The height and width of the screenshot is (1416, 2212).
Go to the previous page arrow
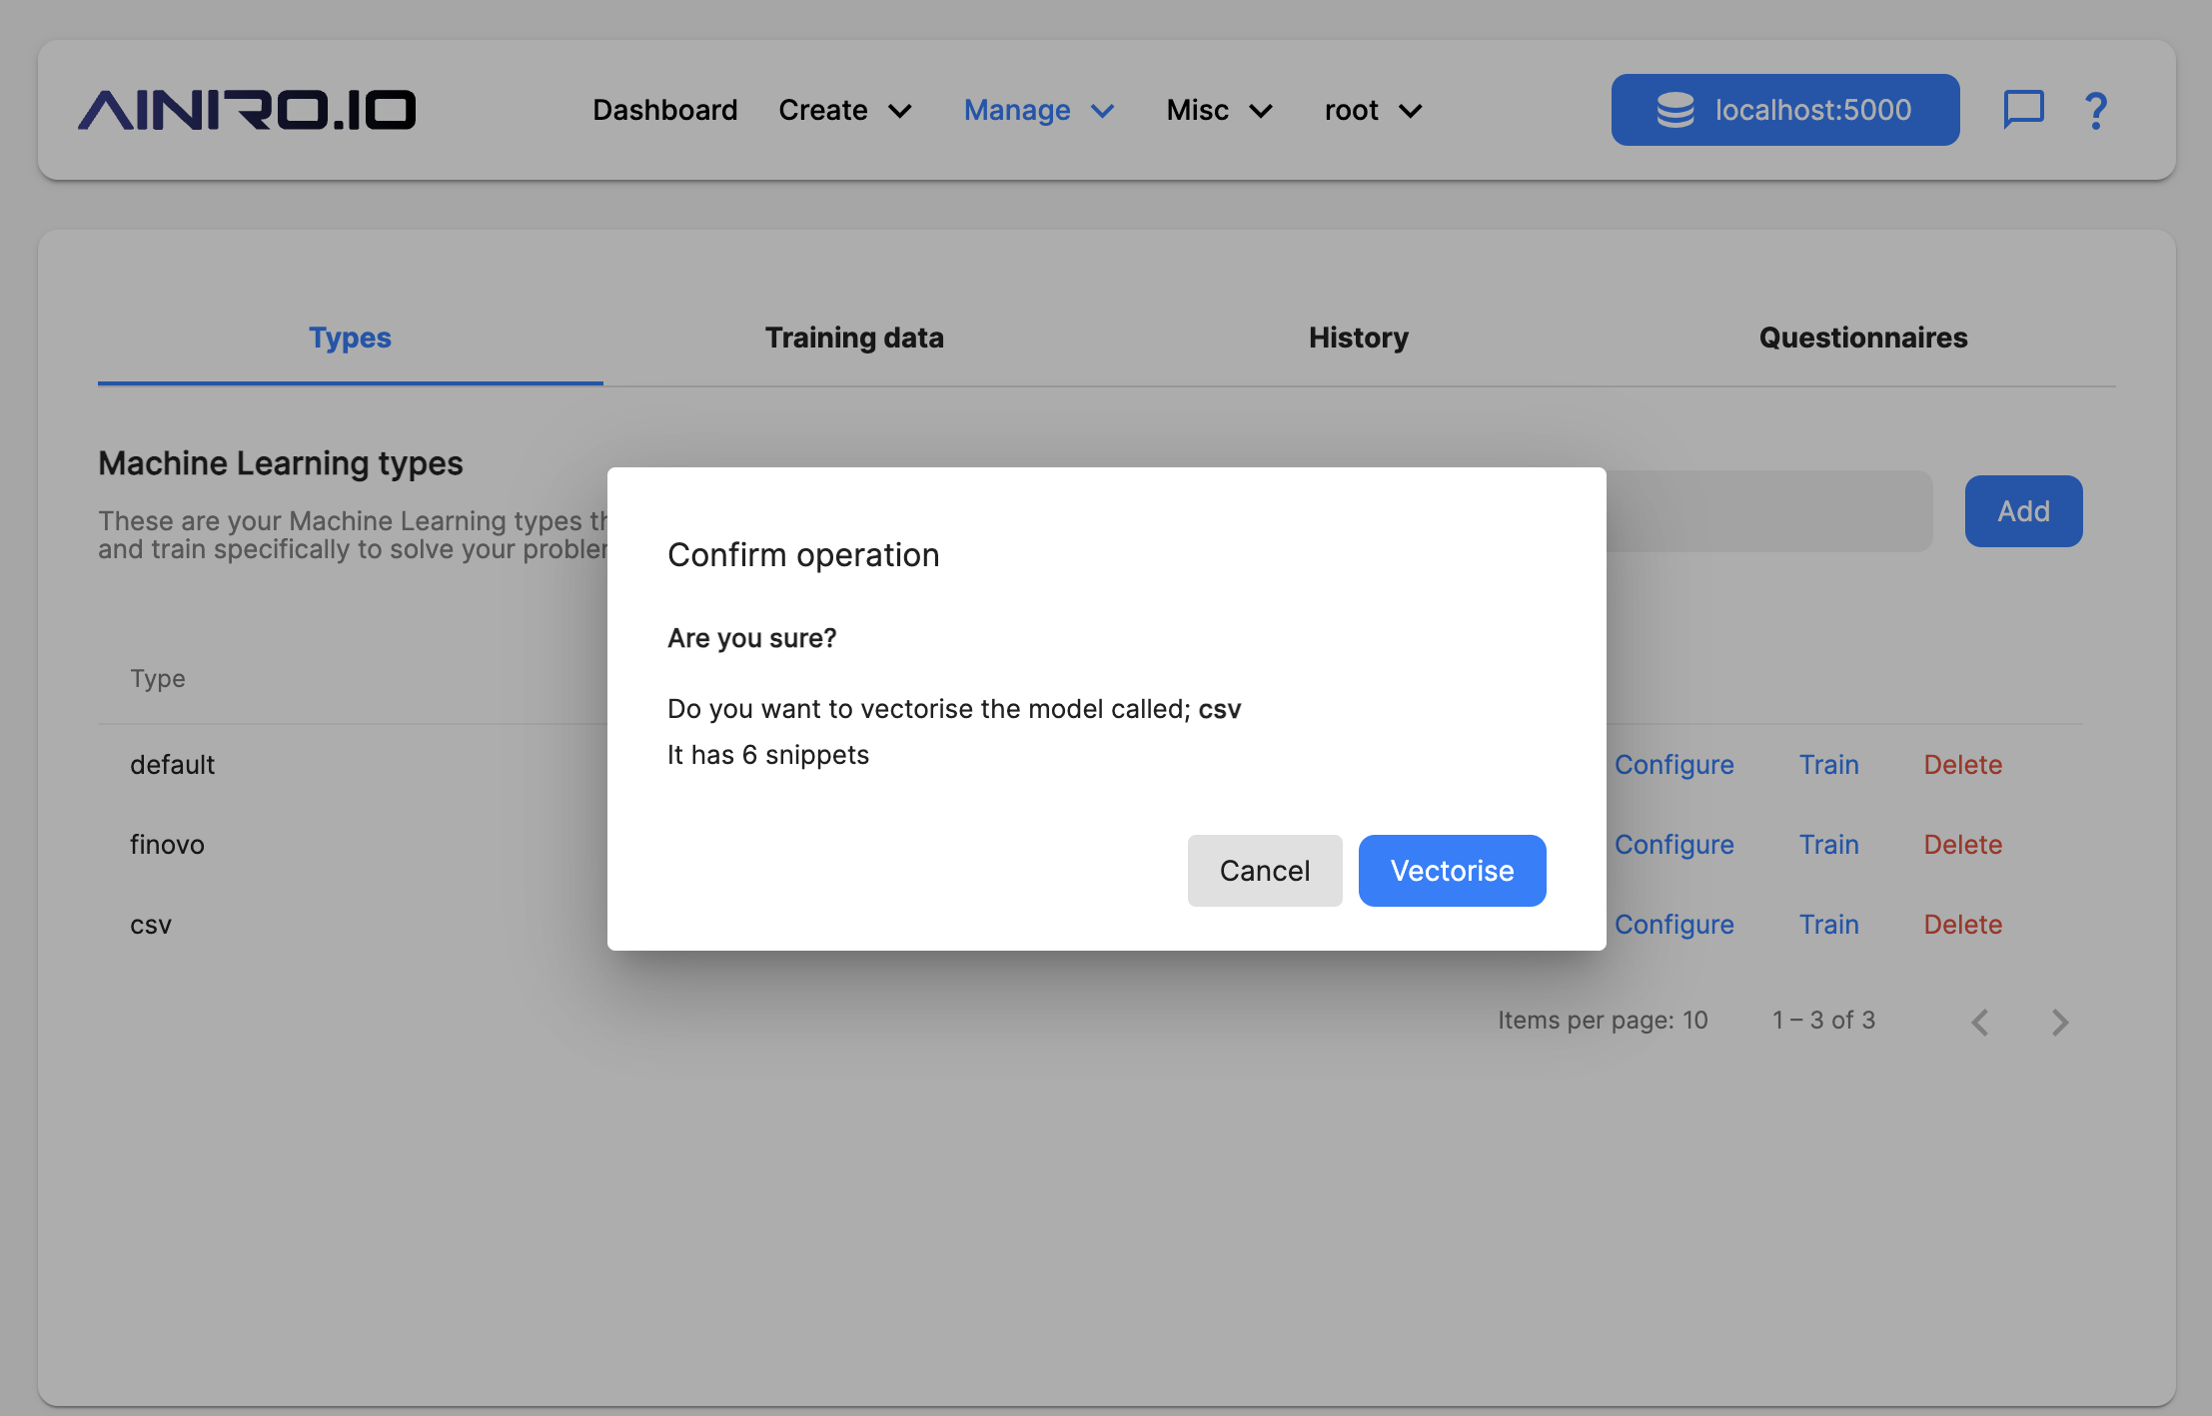[x=1980, y=1022]
